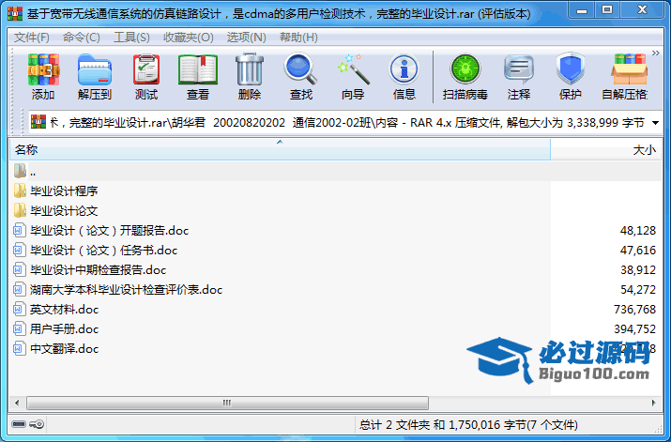Click the 保护 (Protect) shield icon
Viewport: 671px width, 442px height.
(x=570, y=76)
